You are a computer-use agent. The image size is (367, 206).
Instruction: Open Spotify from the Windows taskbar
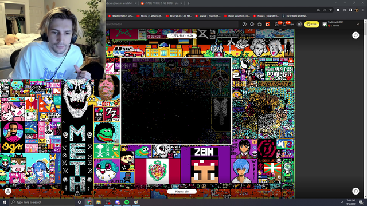click(x=127, y=202)
